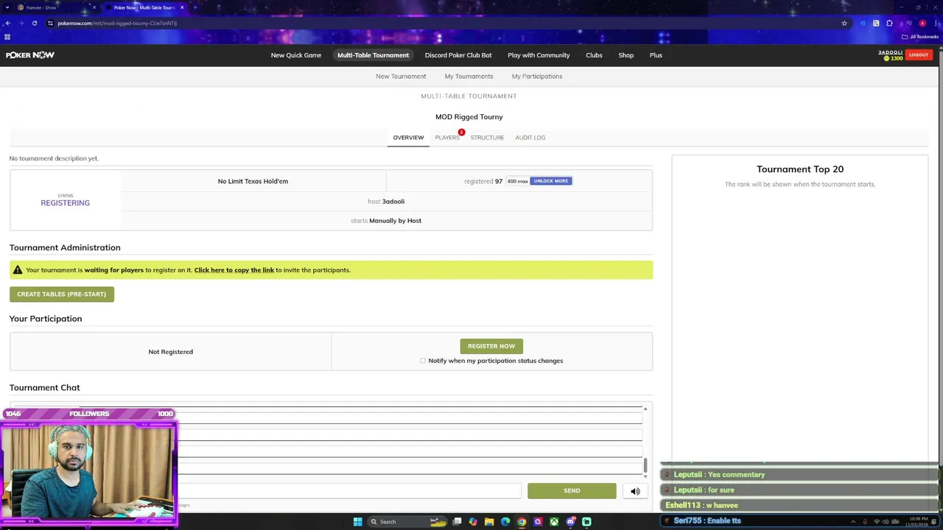This screenshot has height=530, width=943.
Task: Bookmark this page with star icon
Action: pyautogui.click(x=844, y=23)
